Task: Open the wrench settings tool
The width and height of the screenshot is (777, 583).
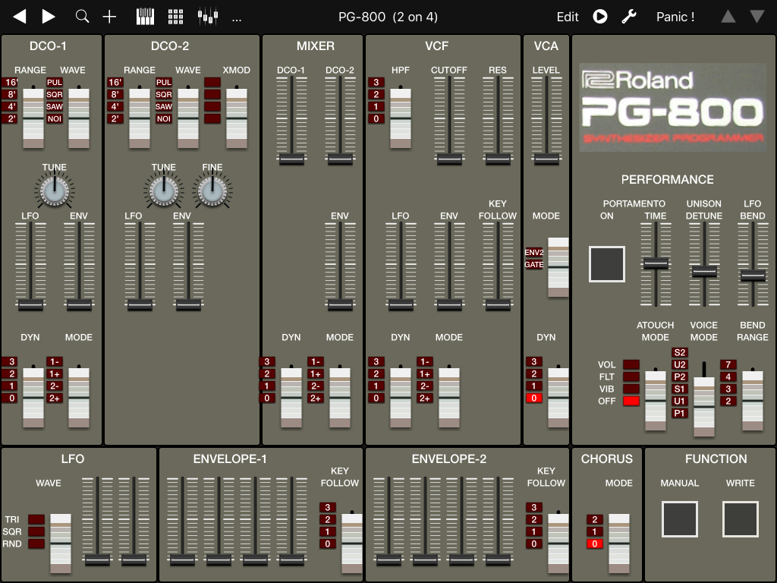Action: [629, 17]
